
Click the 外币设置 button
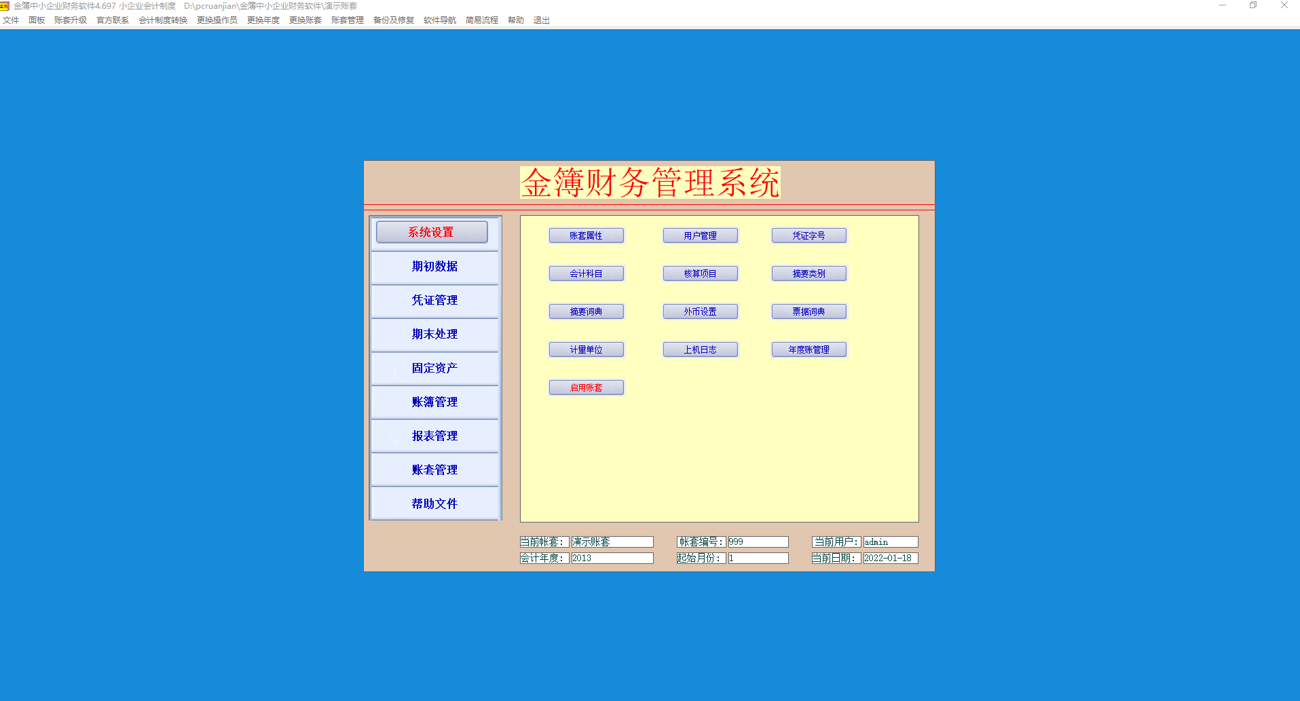point(701,311)
